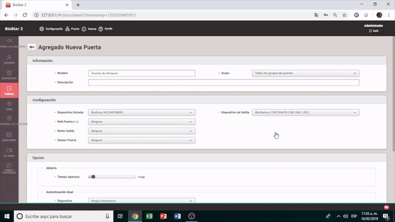Reload the page with browser refresh button
This screenshot has height=222, width=395.
pos(25,15)
